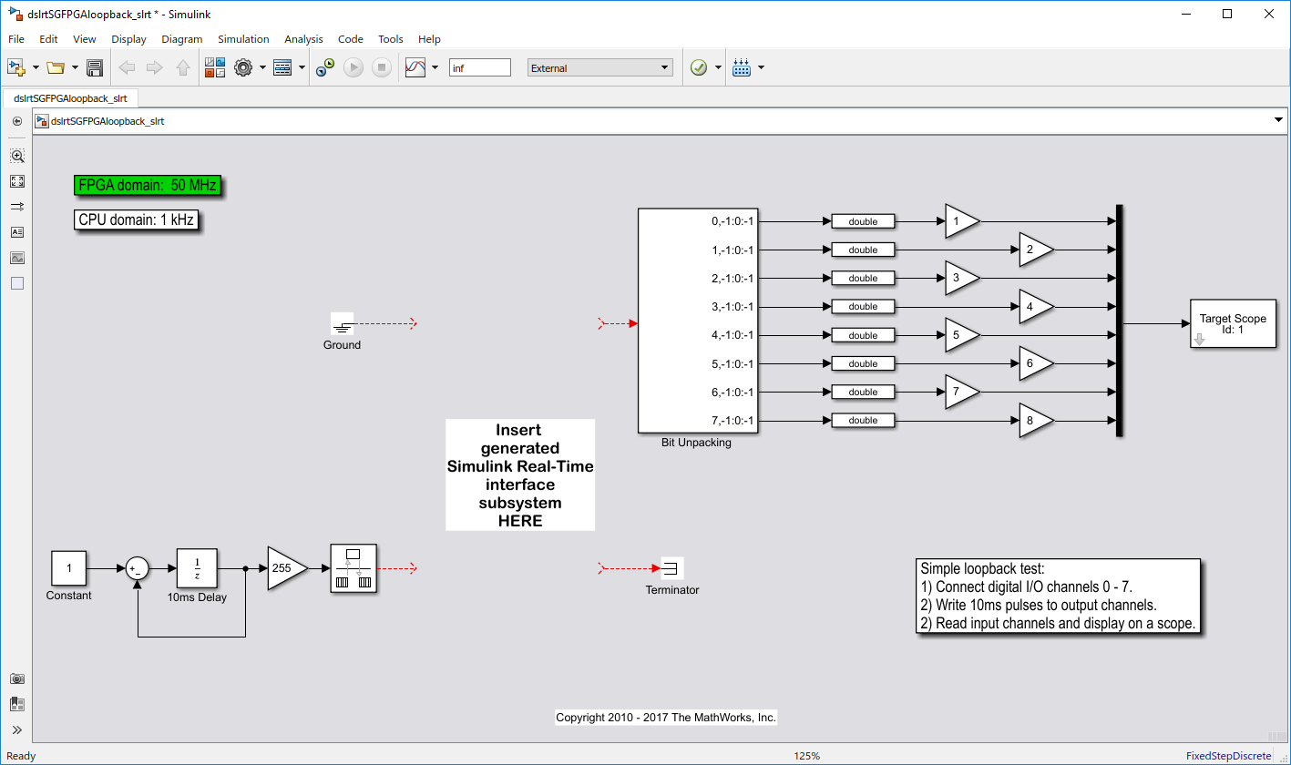This screenshot has width=1291, height=765.
Task: Select the Zoom tool in palette
Action: [x=17, y=156]
